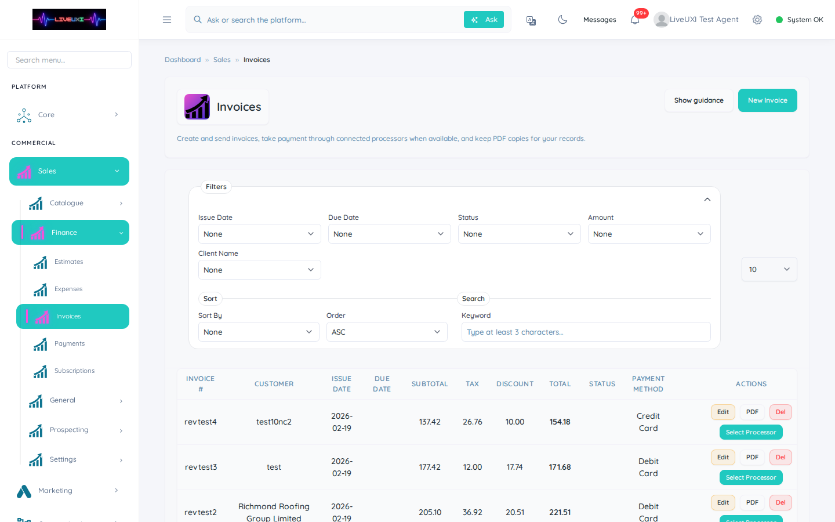Delete invoice revtest4
This screenshot has height=522, width=835.
780,412
